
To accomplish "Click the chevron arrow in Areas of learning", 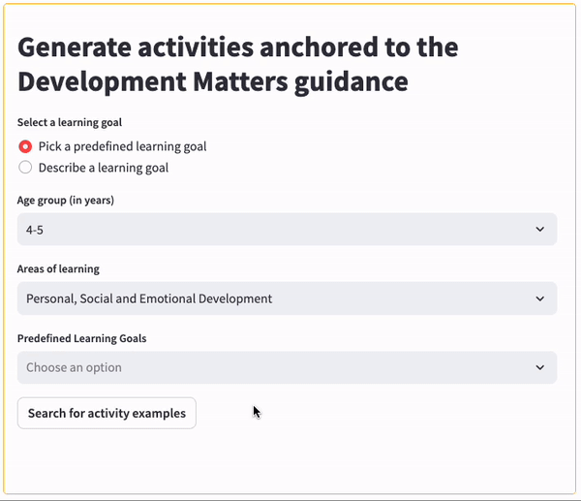I will click(x=539, y=298).
